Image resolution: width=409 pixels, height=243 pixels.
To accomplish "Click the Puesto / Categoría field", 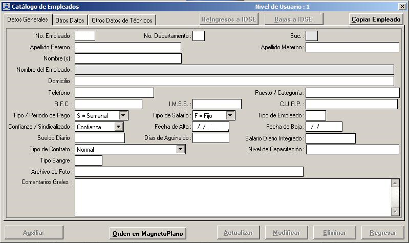I will [352, 93].
